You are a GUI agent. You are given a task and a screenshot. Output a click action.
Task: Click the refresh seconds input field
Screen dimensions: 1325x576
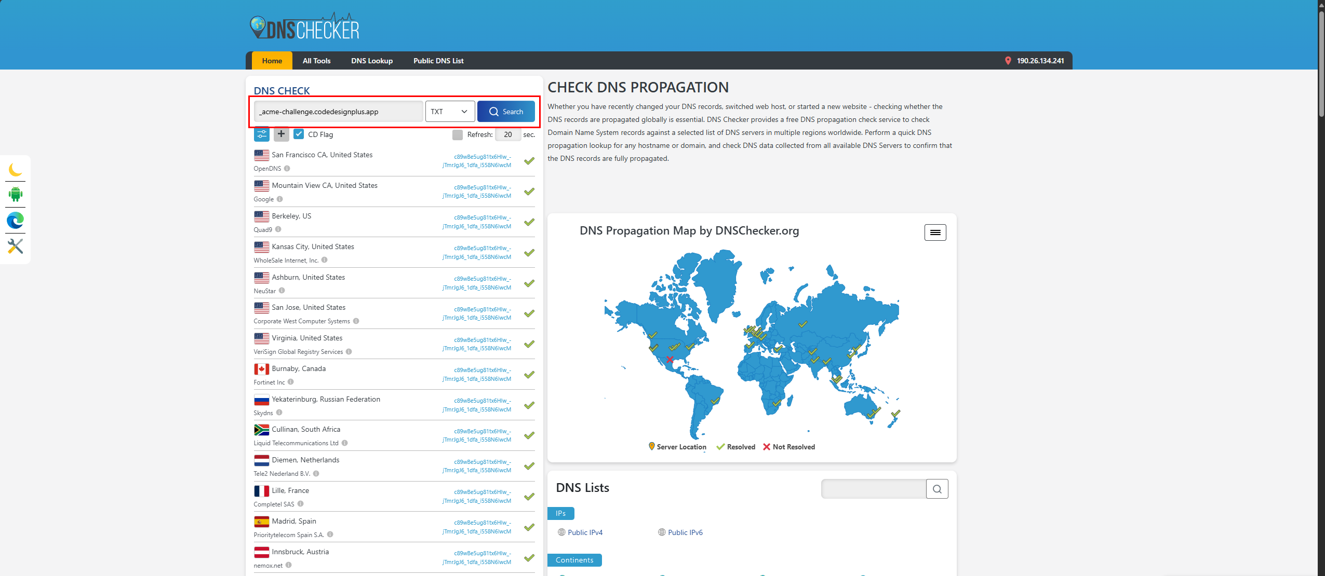pos(507,134)
